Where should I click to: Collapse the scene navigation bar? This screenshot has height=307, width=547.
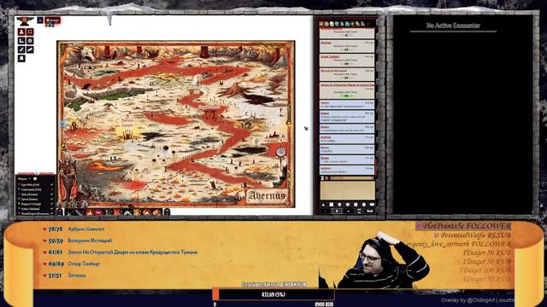tap(40, 20)
